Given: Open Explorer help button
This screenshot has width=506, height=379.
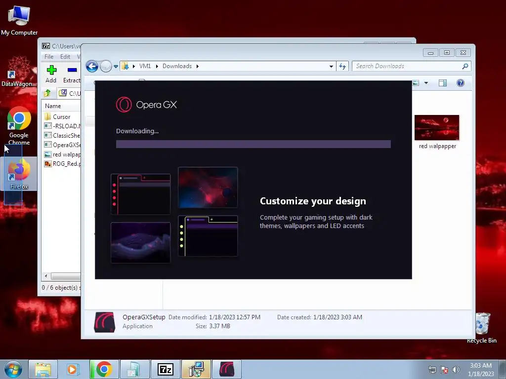Looking at the screenshot, I should (461, 83).
